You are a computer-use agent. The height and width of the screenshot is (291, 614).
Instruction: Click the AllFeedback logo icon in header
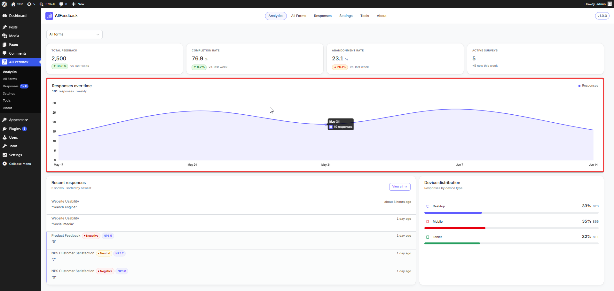tap(49, 16)
